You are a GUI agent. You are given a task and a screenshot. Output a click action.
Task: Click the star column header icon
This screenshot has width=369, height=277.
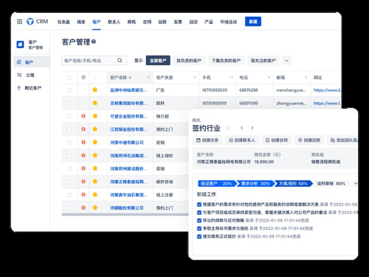click(95, 77)
